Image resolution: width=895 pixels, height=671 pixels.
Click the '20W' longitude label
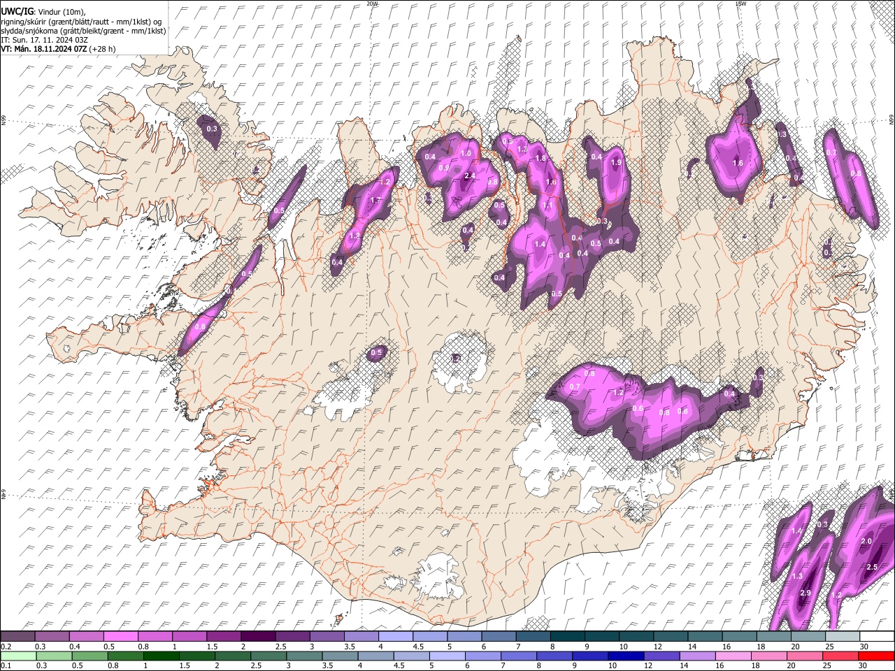tap(372, 3)
